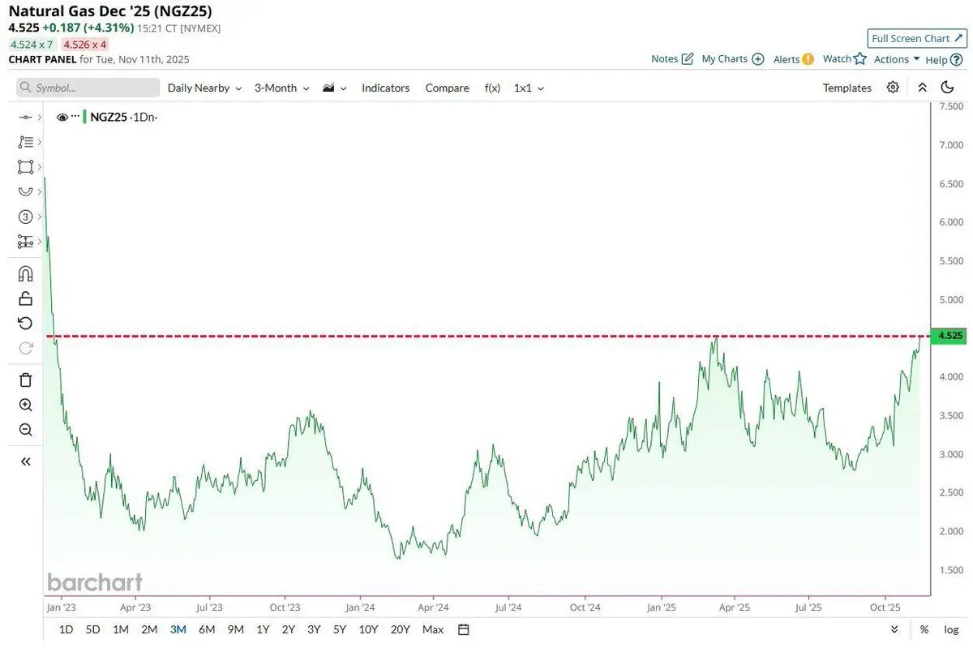This screenshot has width=973, height=648.
Task: Open the custom date range calendar
Action: 464,629
